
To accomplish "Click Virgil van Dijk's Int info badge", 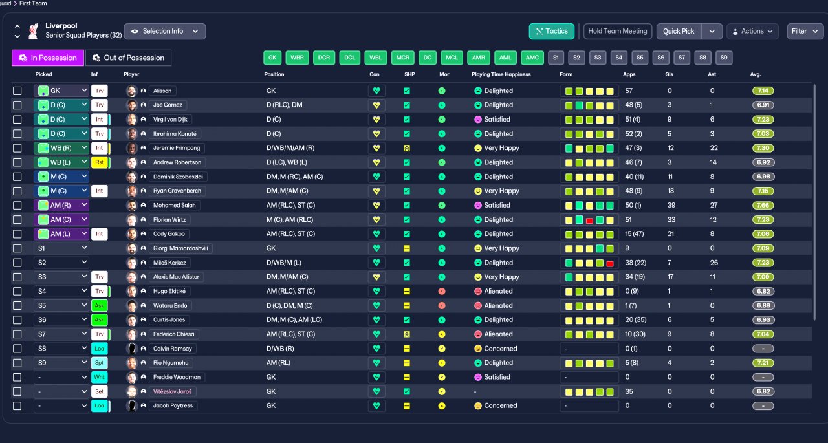I will click(100, 120).
